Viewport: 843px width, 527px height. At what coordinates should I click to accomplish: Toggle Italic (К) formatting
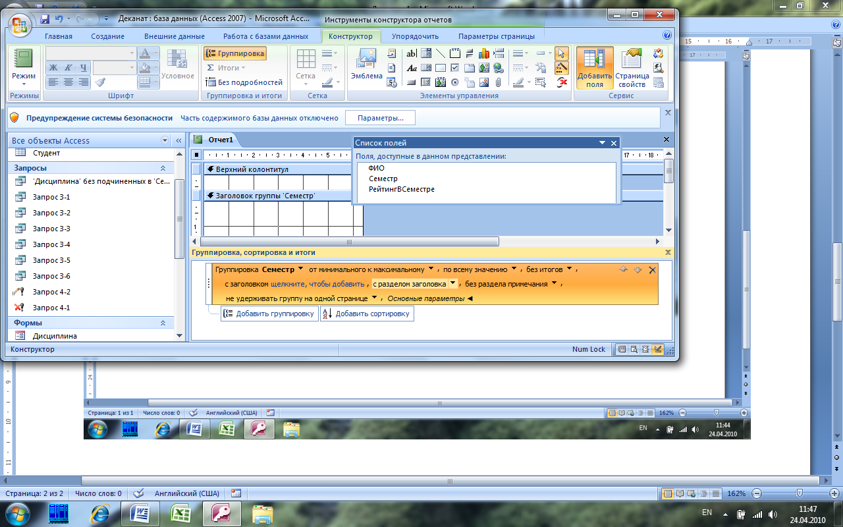68,68
